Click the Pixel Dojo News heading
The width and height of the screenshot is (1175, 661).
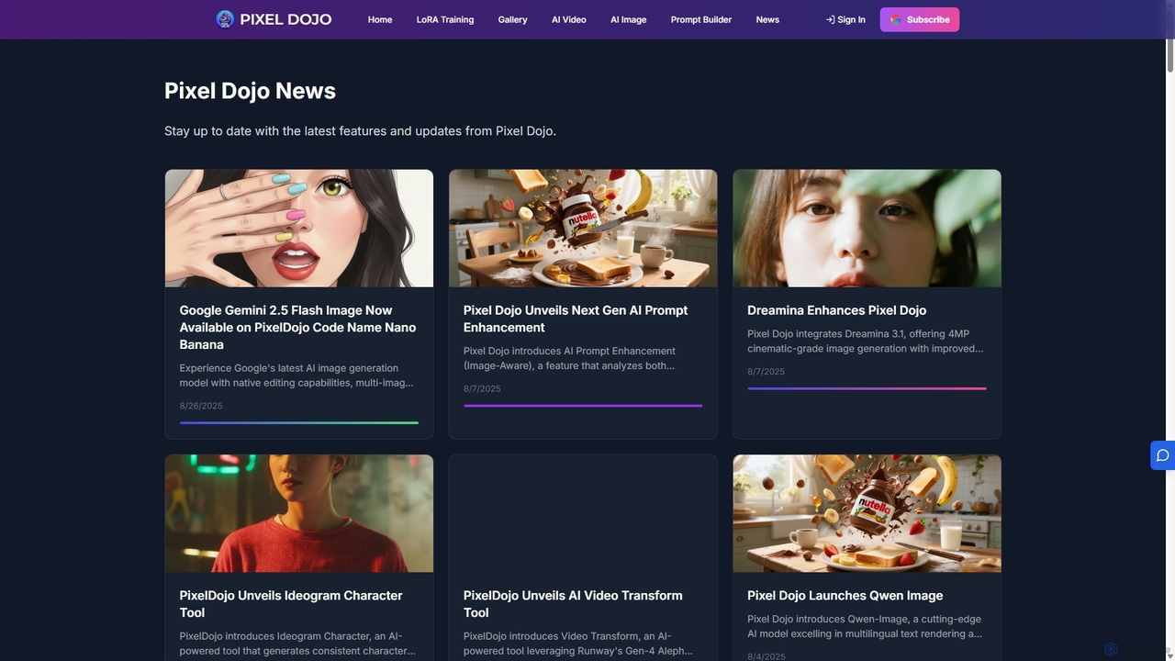click(x=250, y=91)
